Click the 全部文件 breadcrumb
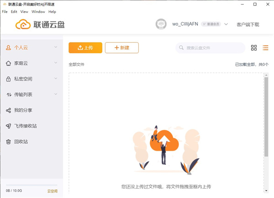This screenshot has height=198, width=274. pyautogui.click(x=76, y=64)
